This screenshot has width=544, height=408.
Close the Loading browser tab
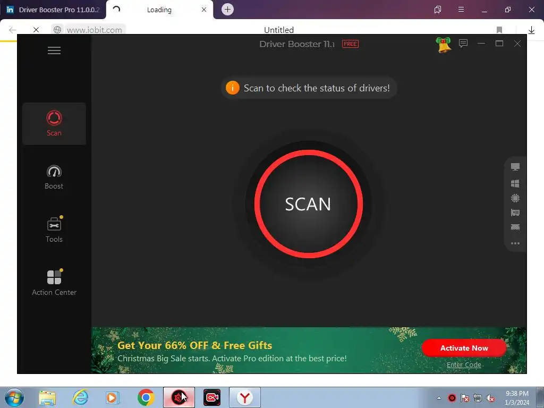(204, 10)
